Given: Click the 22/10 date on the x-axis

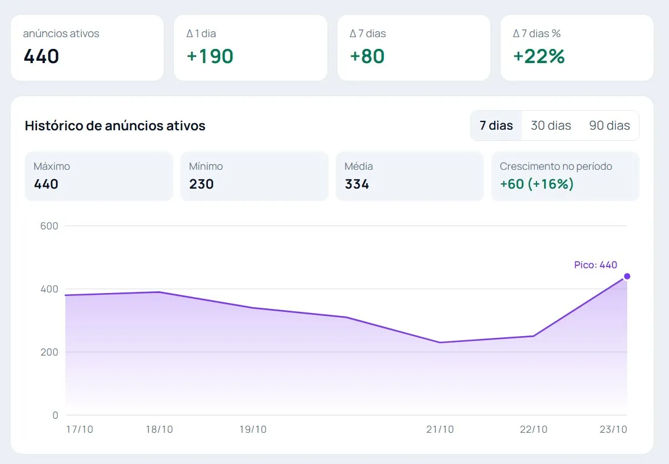Looking at the screenshot, I should pyautogui.click(x=534, y=429).
